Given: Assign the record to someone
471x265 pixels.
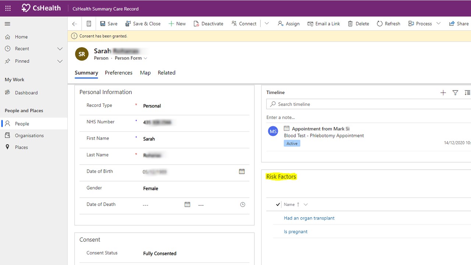Looking at the screenshot, I should point(288,24).
